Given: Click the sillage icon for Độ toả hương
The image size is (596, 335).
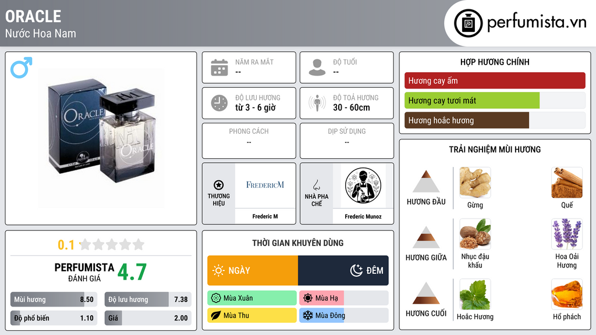Looking at the screenshot, I should [317, 103].
